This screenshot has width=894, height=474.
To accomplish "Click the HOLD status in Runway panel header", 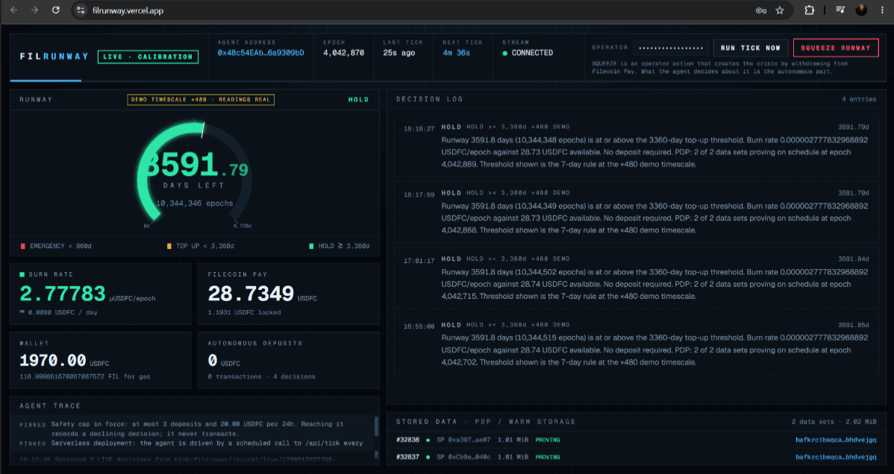I will click(x=359, y=100).
